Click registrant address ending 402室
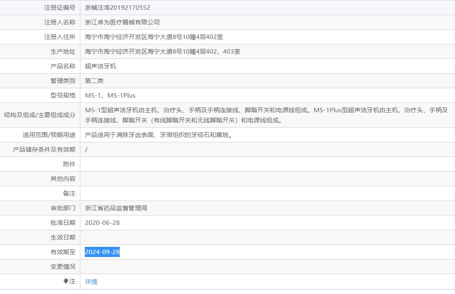Screen dimensions: 455x294 coord(154,37)
